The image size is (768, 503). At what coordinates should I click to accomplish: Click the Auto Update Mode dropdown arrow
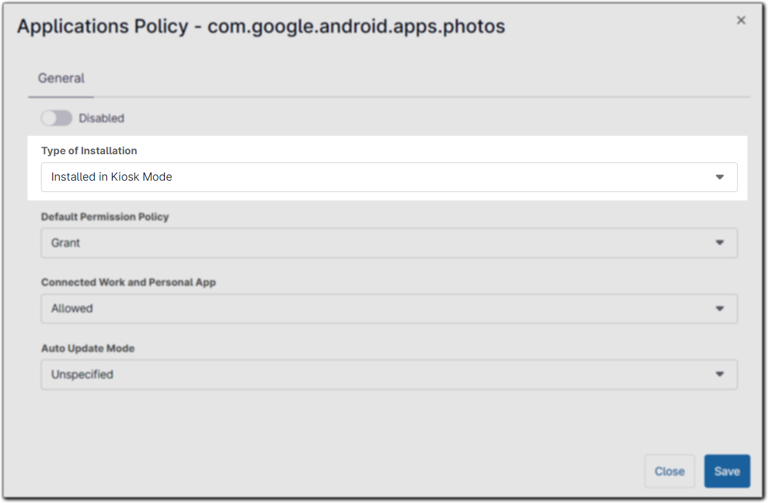[x=720, y=375]
